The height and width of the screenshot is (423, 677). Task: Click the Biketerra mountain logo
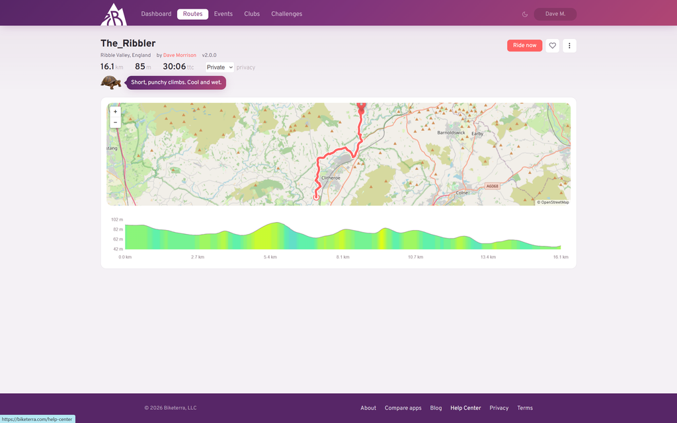pos(114,15)
